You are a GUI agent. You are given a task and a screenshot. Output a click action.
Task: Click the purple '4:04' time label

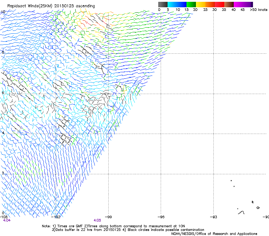tap(7, 220)
